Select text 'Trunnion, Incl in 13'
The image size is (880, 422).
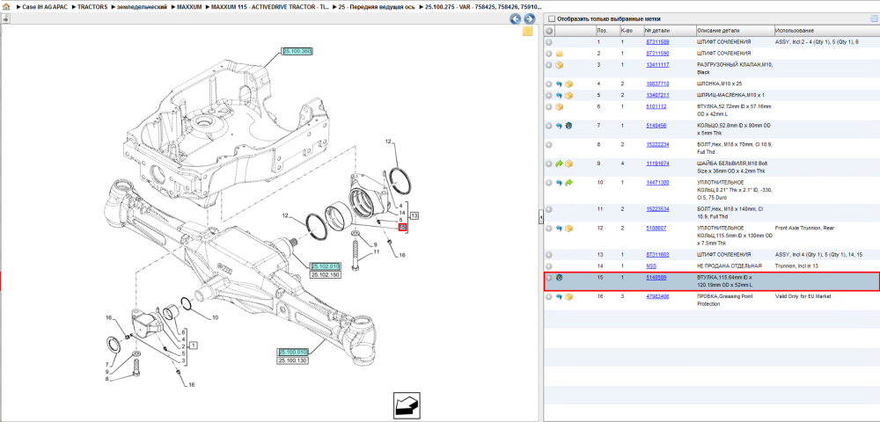[x=796, y=266]
